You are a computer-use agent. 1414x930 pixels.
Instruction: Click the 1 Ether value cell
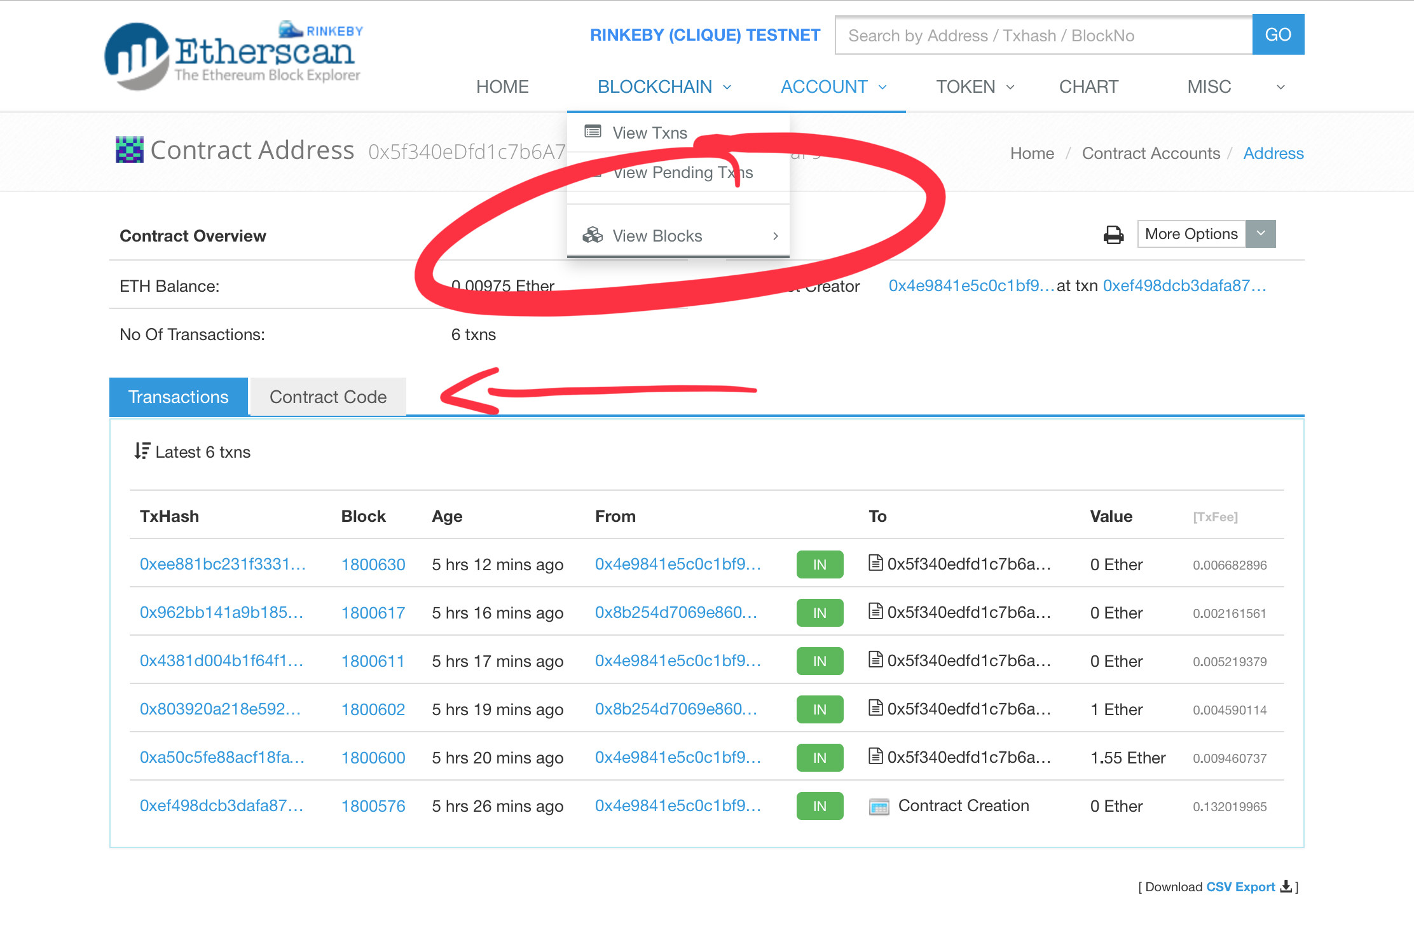[x=1116, y=709]
